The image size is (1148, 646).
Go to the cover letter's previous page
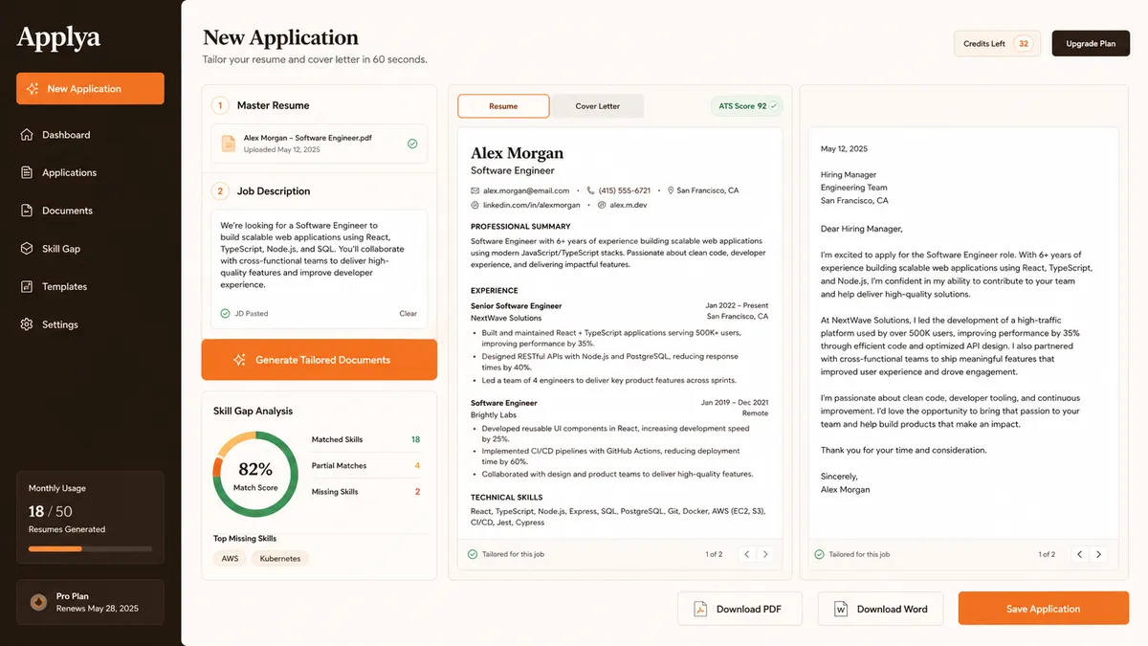1080,554
